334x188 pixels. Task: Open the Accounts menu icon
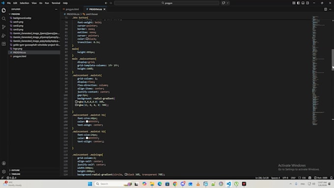[3, 163]
